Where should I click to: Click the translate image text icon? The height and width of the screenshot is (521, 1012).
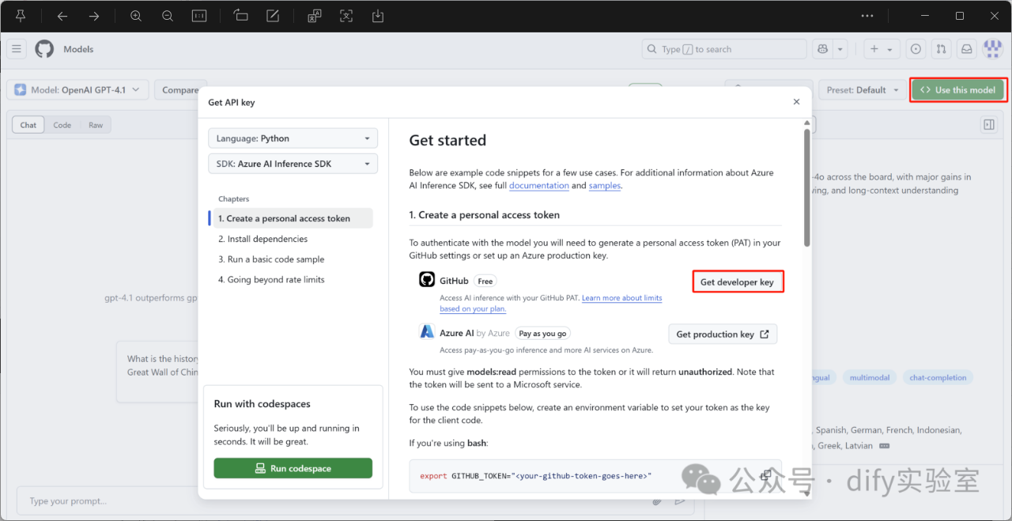click(x=315, y=16)
